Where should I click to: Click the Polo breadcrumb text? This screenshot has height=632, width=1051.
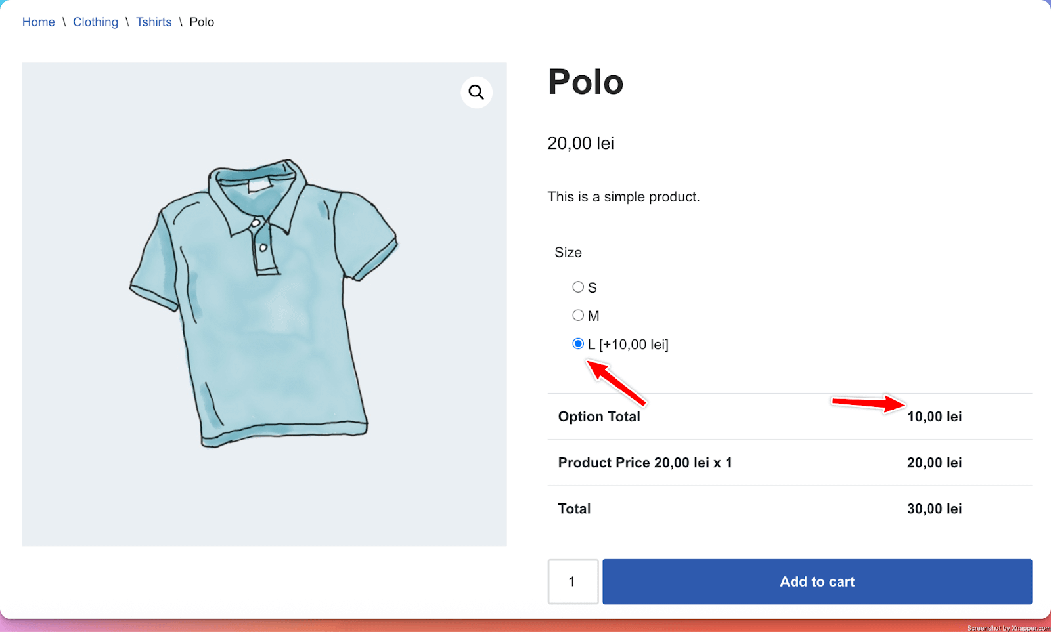pyautogui.click(x=202, y=22)
